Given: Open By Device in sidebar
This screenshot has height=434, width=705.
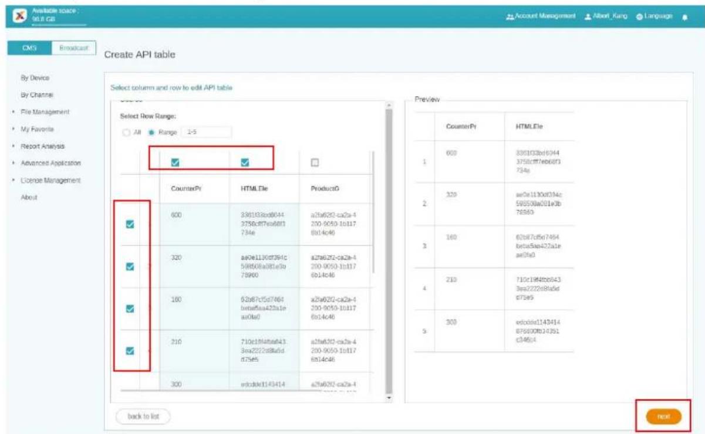Looking at the screenshot, I should [35, 77].
